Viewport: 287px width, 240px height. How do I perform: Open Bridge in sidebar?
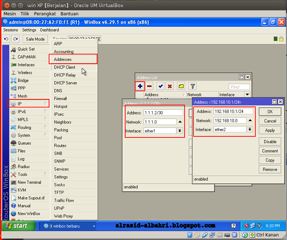click(29, 80)
